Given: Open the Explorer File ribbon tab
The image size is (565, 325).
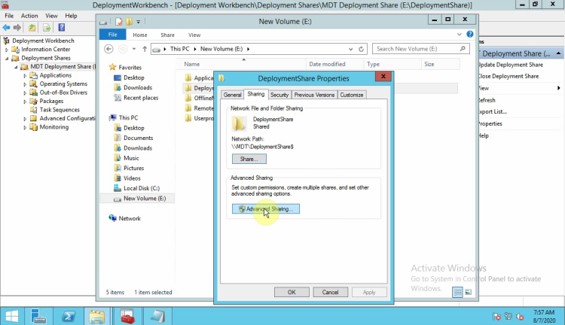Looking at the screenshot, I should coord(113,35).
